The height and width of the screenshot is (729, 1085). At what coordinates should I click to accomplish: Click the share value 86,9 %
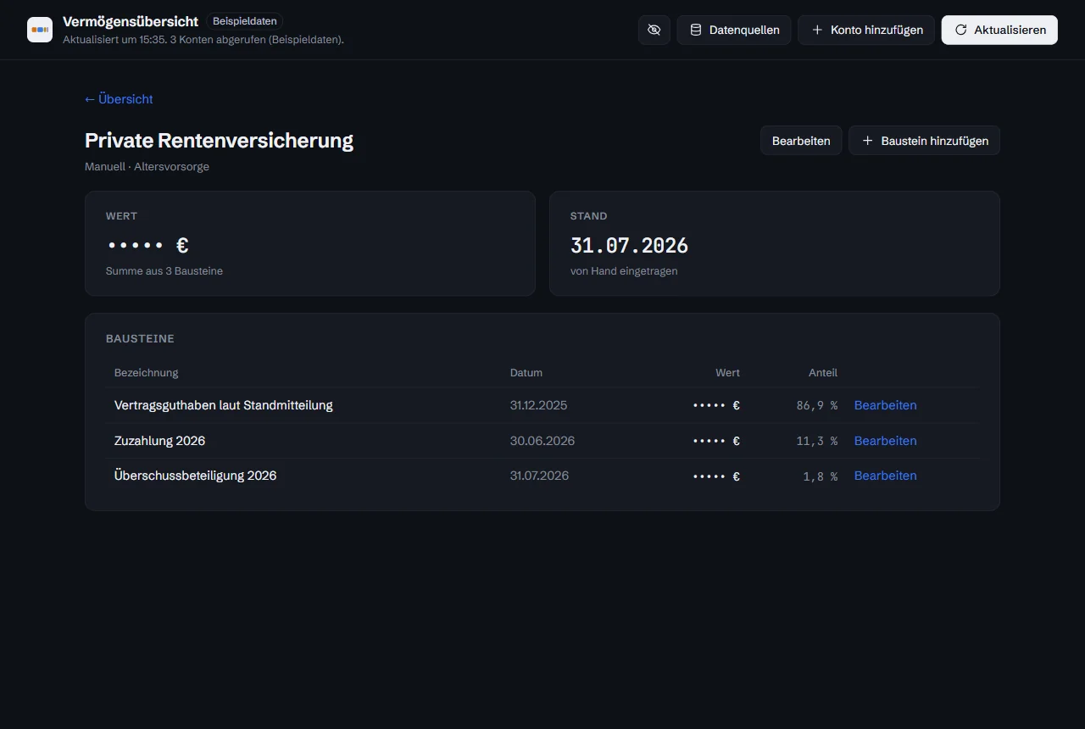pyautogui.click(x=816, y=405)
